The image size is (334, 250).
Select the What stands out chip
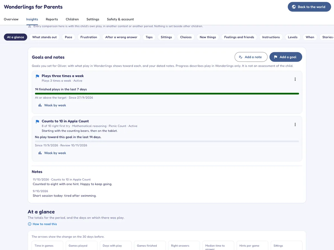coord(45,37)
